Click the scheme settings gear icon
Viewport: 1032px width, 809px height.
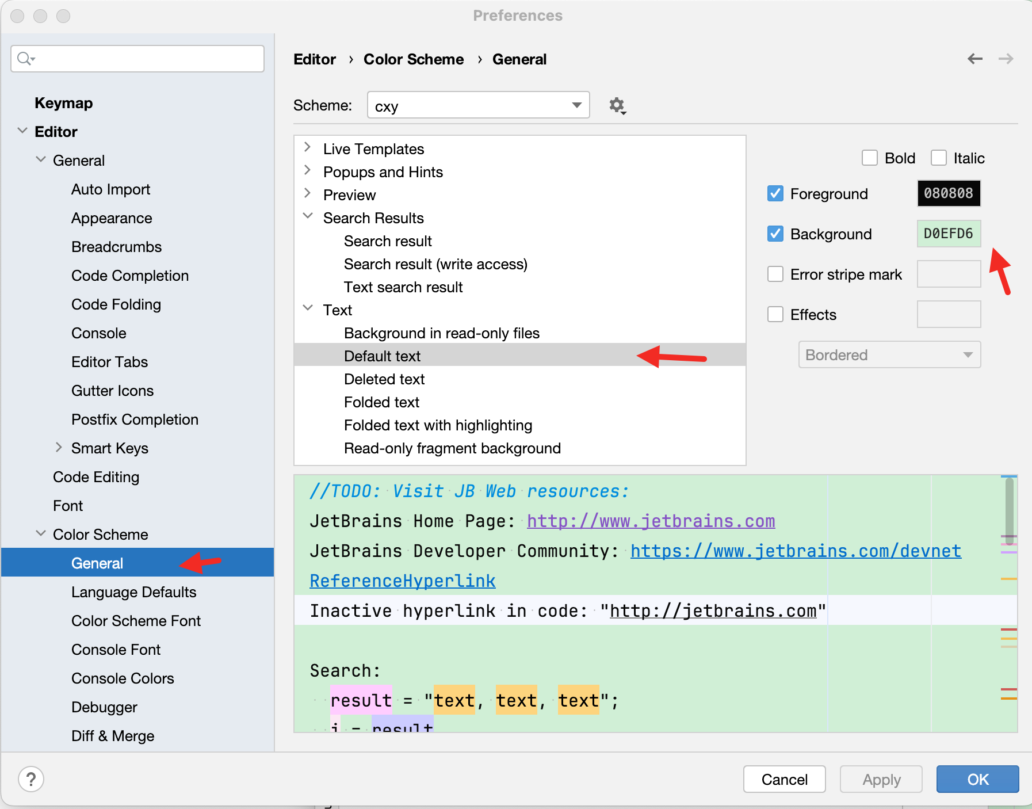click(617, 106)
